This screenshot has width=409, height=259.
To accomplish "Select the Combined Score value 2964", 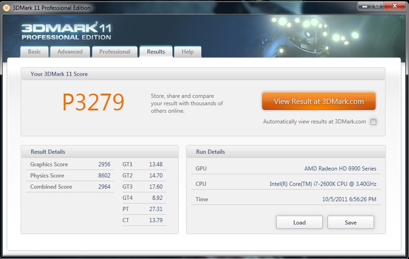I will (x=104, y=187).
